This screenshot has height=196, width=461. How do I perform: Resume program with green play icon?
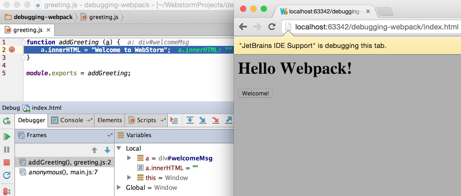coord(6,137)
